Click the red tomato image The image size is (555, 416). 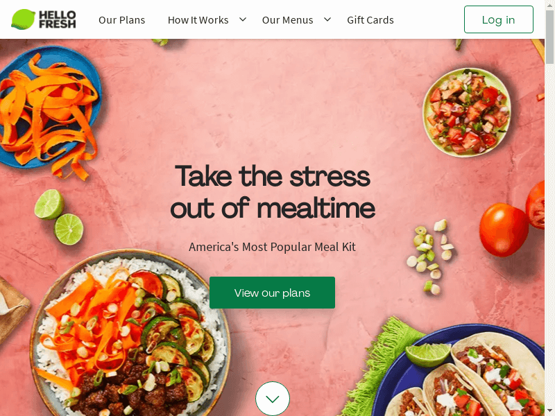[x=504, y=229]
